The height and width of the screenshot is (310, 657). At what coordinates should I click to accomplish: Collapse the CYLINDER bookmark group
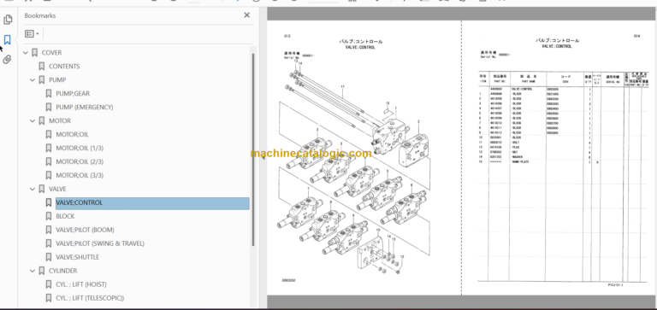pyautogui.click(x=33, y=271)
